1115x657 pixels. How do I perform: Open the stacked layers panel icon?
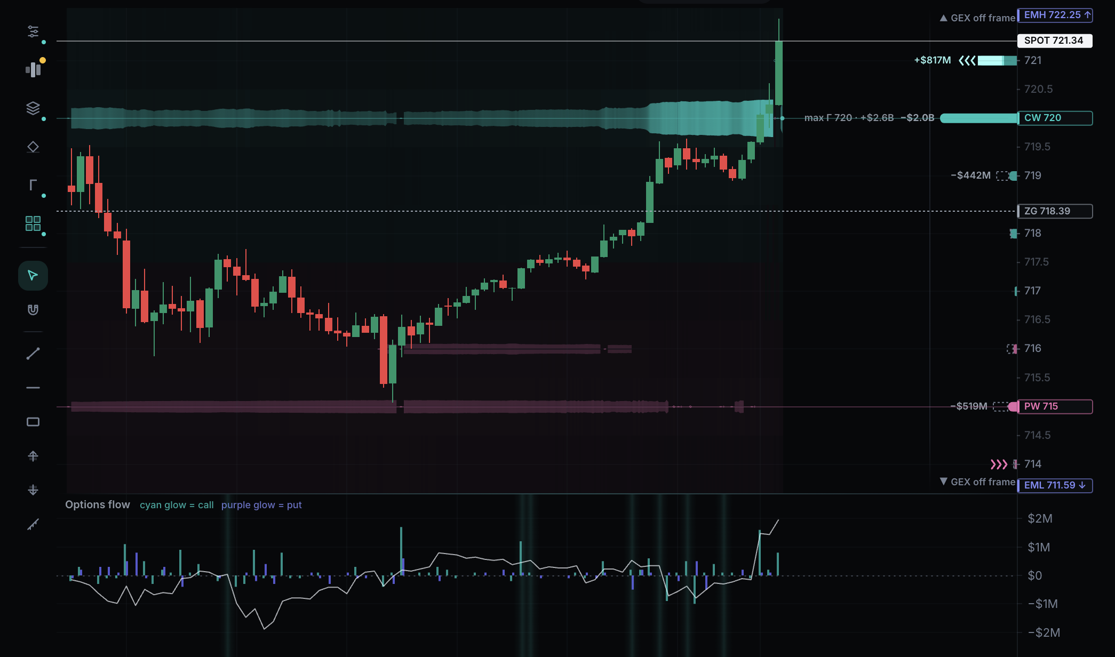(33, 108)
